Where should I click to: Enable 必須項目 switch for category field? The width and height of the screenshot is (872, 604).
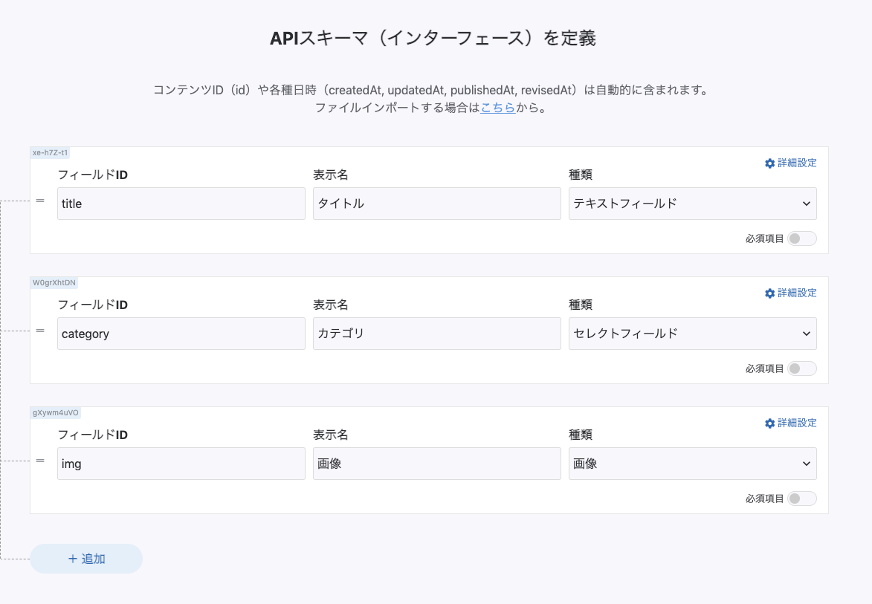[801, 368]
